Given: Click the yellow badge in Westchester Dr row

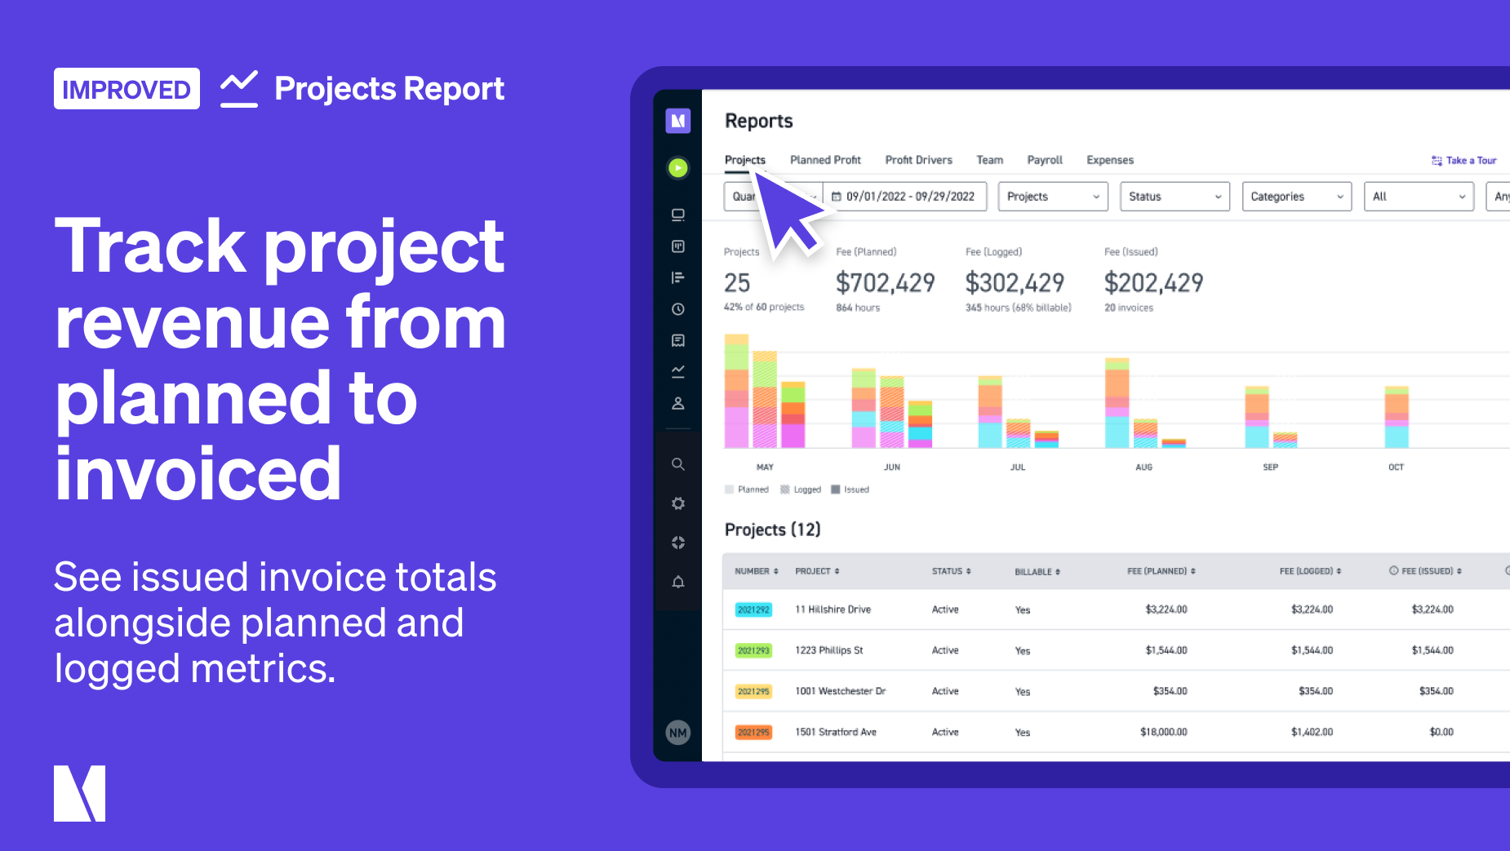Looking at the screenshot, I should [x=753, y=691].
